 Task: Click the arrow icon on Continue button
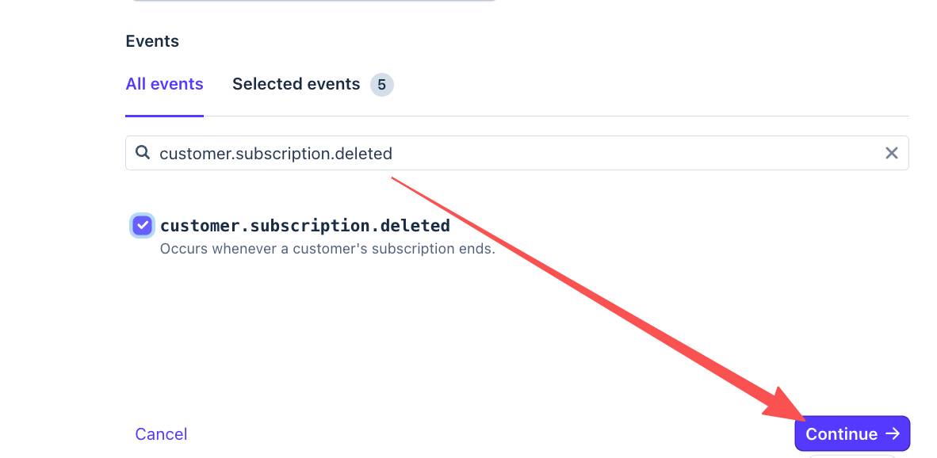coord(893,433)
